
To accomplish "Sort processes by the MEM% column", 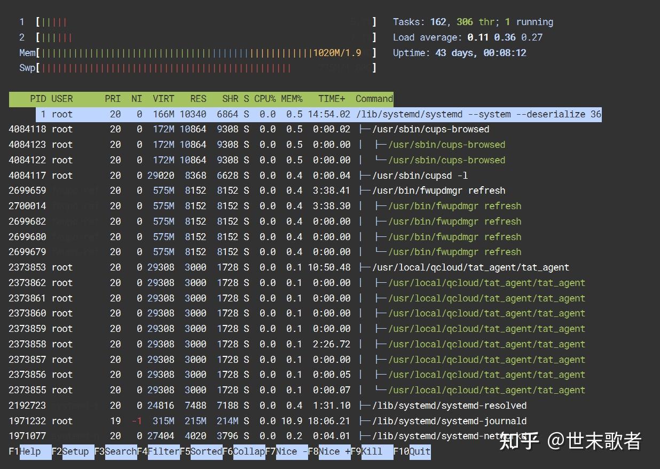I will pos(292,99).
